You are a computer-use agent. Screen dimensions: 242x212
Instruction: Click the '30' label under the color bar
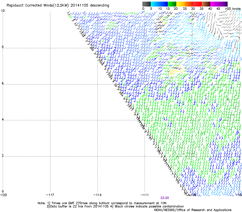pos(193,9)
